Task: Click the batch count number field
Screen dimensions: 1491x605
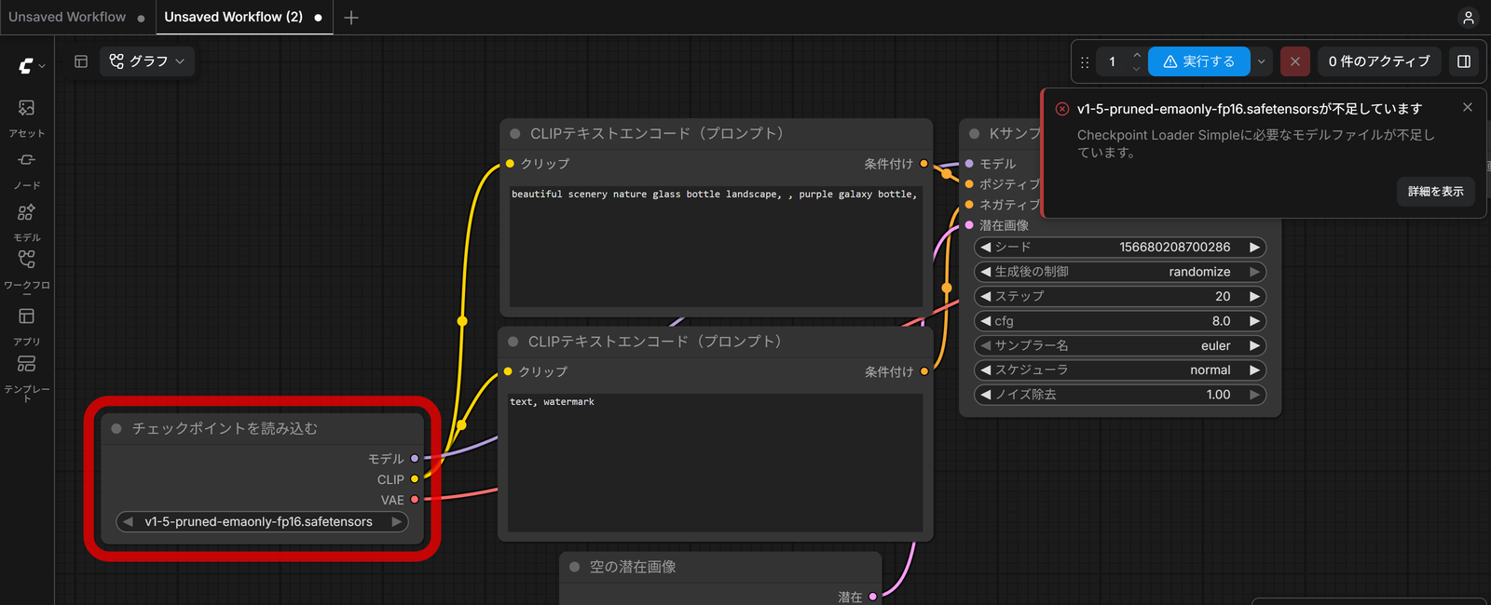Action: point(1113,61)
